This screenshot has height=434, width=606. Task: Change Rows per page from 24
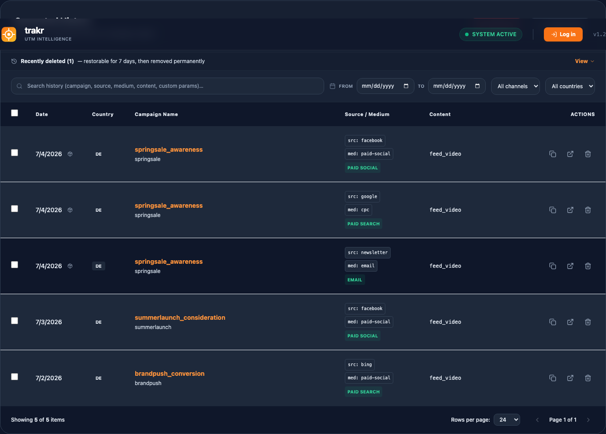[507, 420]
